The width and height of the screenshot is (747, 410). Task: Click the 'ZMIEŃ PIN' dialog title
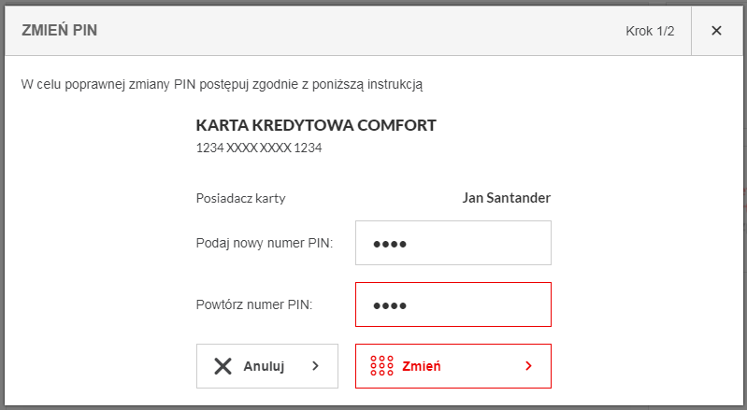pos(60,30)
